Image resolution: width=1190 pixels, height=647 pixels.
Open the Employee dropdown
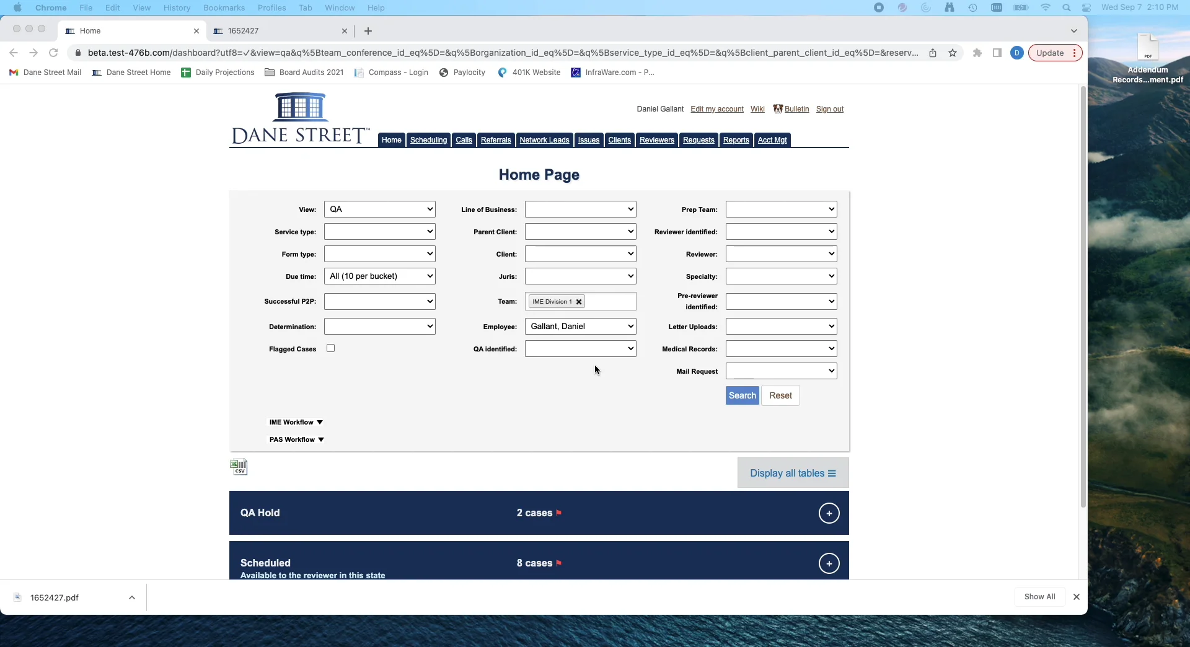581,327
